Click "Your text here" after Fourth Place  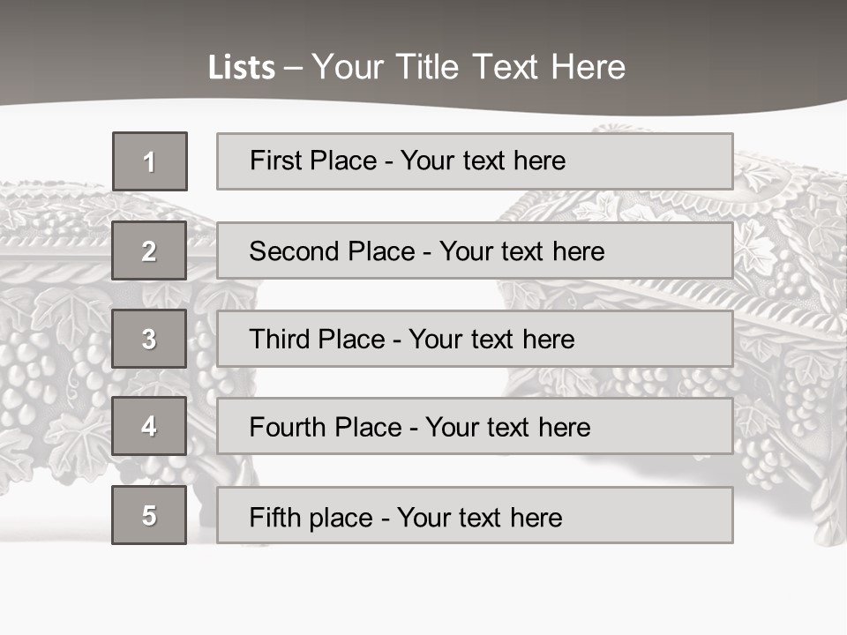pyautogui.click(x=507, y=428)
